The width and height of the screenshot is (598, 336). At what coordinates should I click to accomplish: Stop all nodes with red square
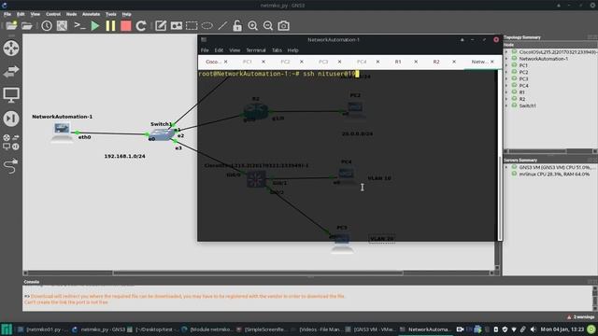[x=126, y=25]
